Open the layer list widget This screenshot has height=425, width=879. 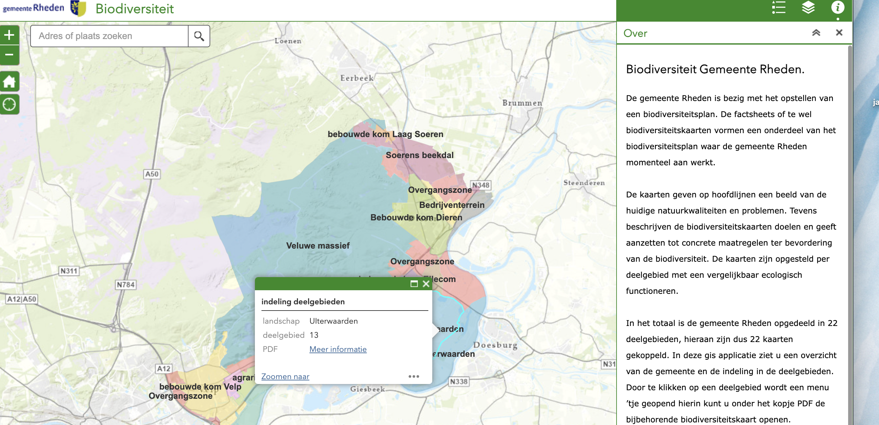(808, 8)
